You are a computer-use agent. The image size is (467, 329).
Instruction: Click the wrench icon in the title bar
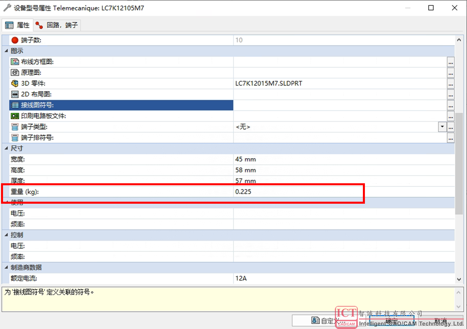(7, 8)
